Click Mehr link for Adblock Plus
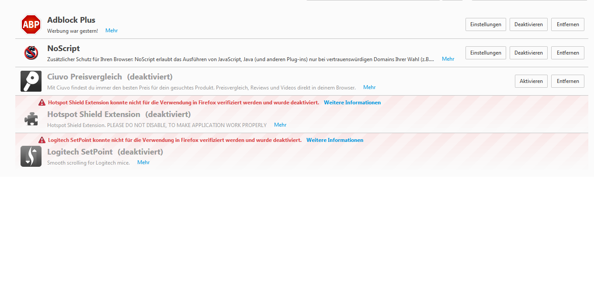The height and width of the screenshot is (289, 594). [x=111, y=31]
